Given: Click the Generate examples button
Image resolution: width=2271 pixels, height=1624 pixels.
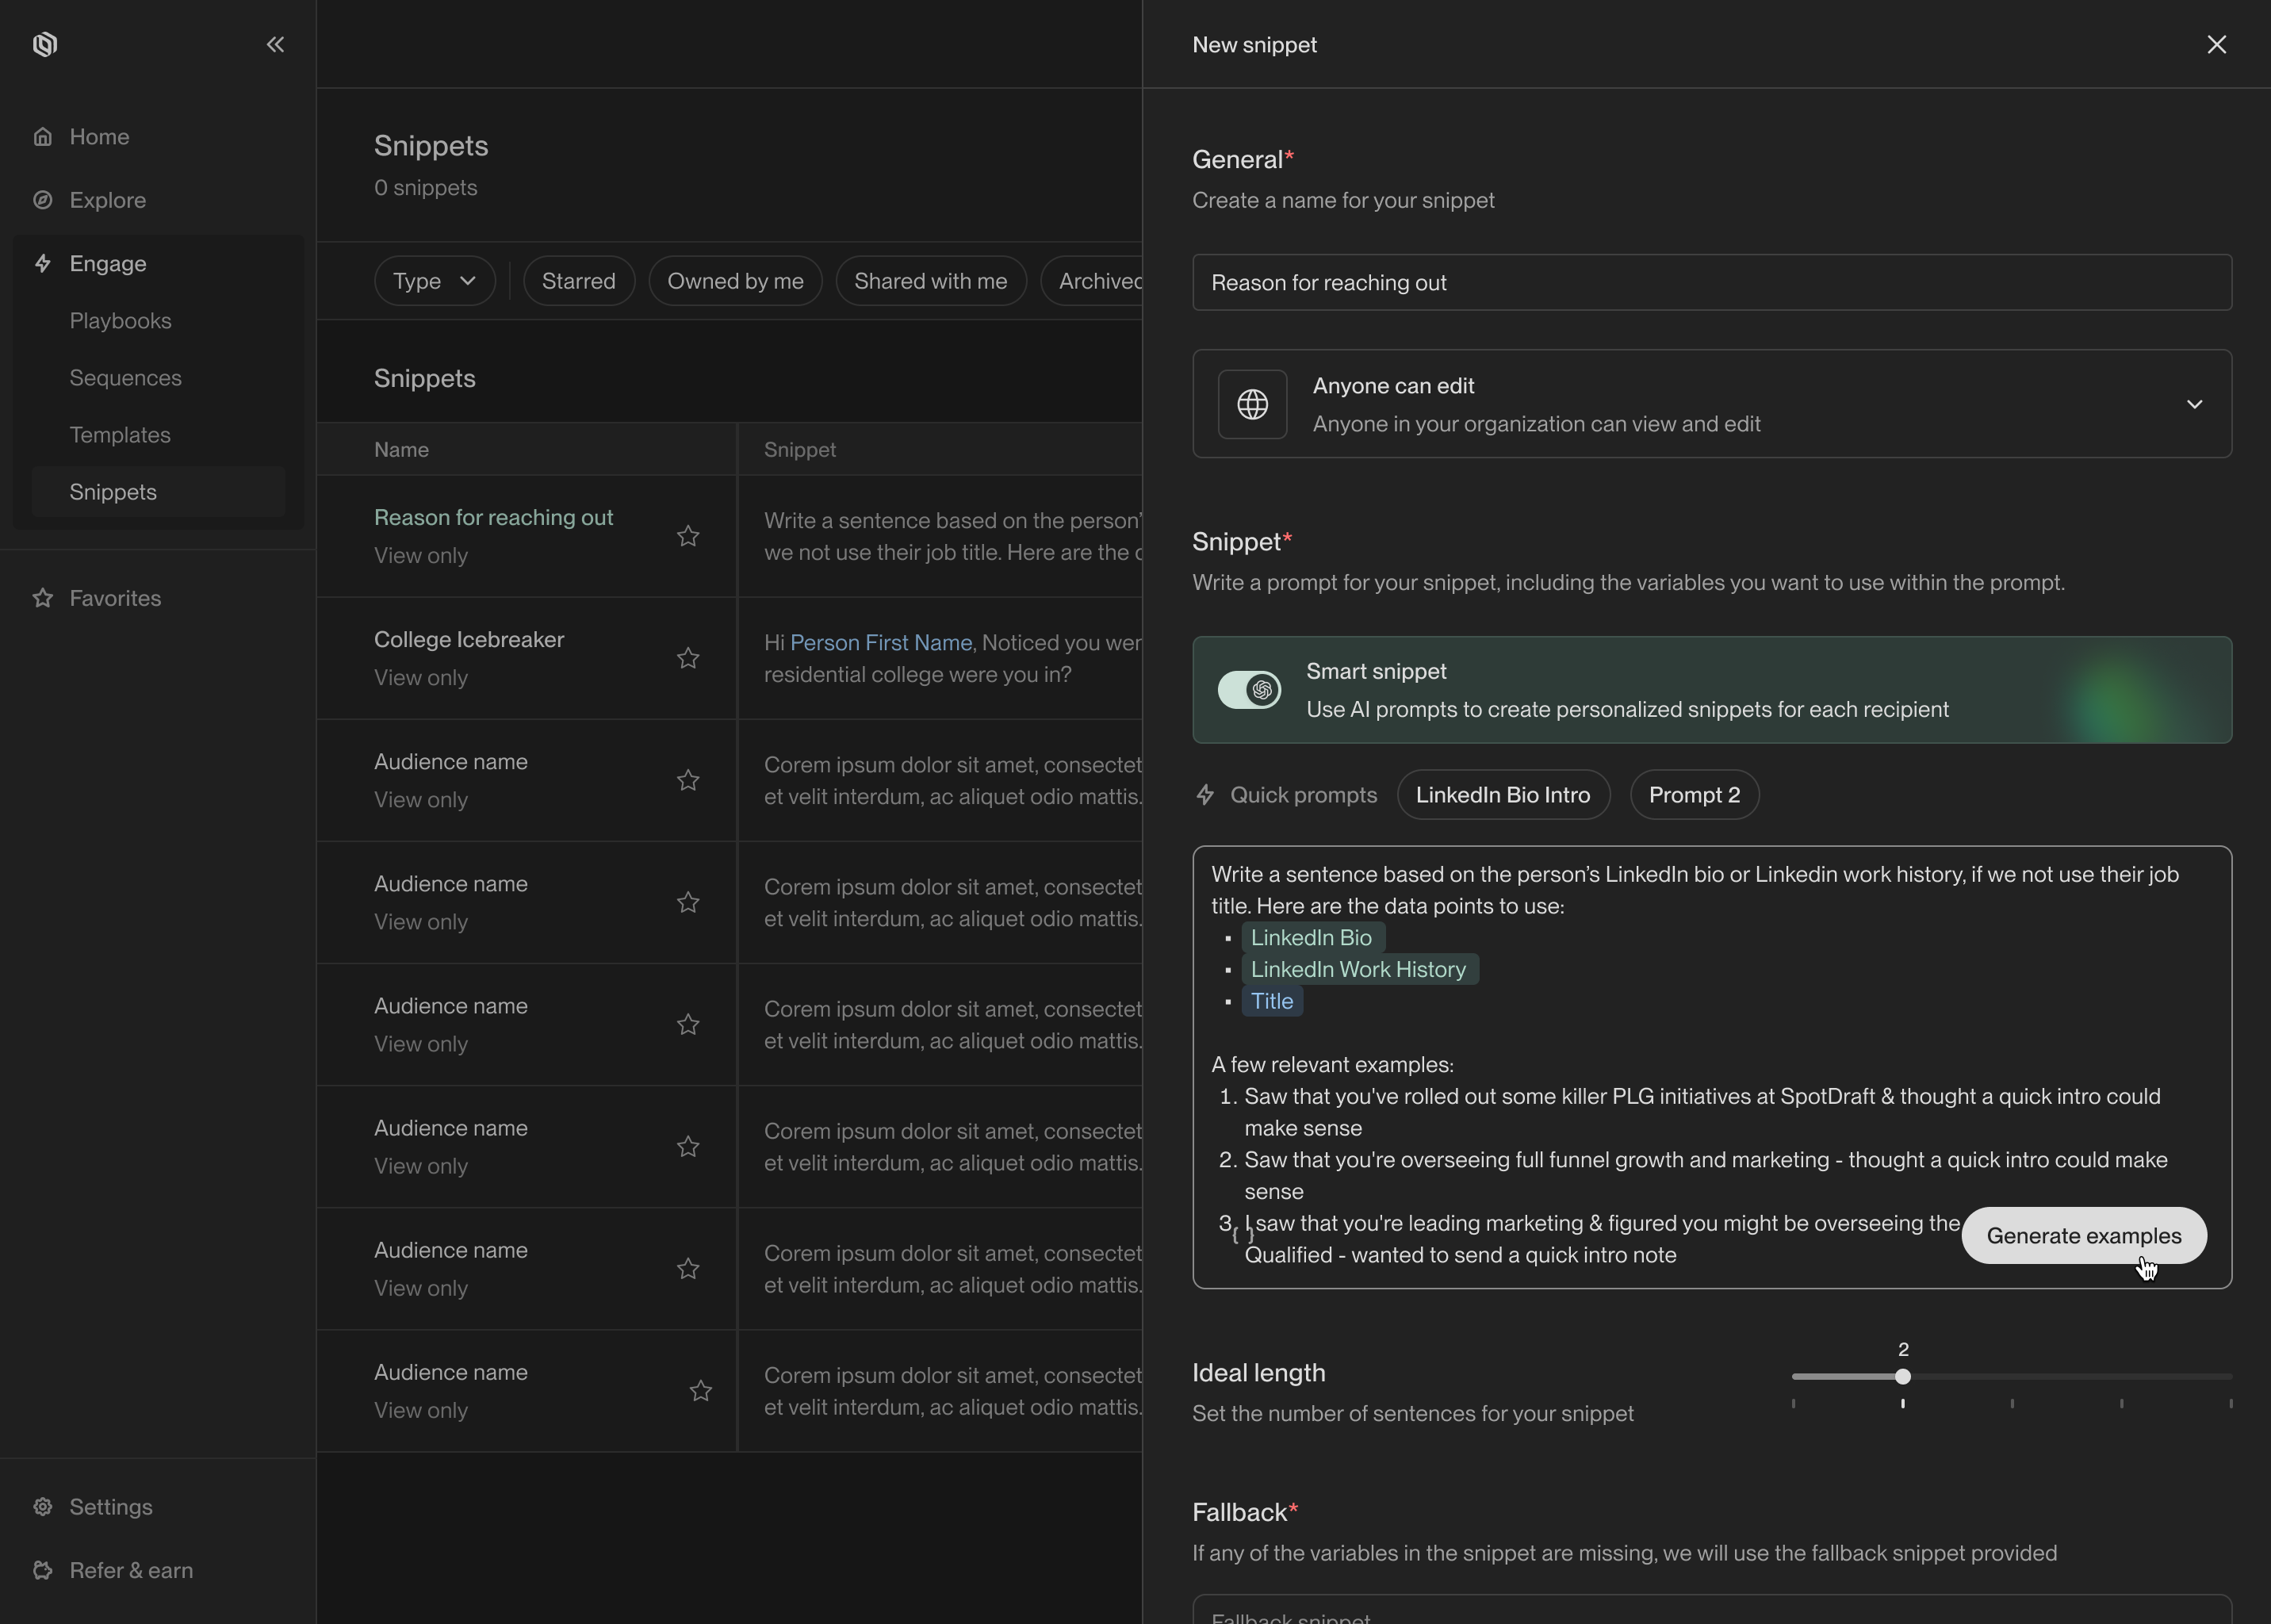Looking at the screenshot, I should click(x=2083, y=1235).
